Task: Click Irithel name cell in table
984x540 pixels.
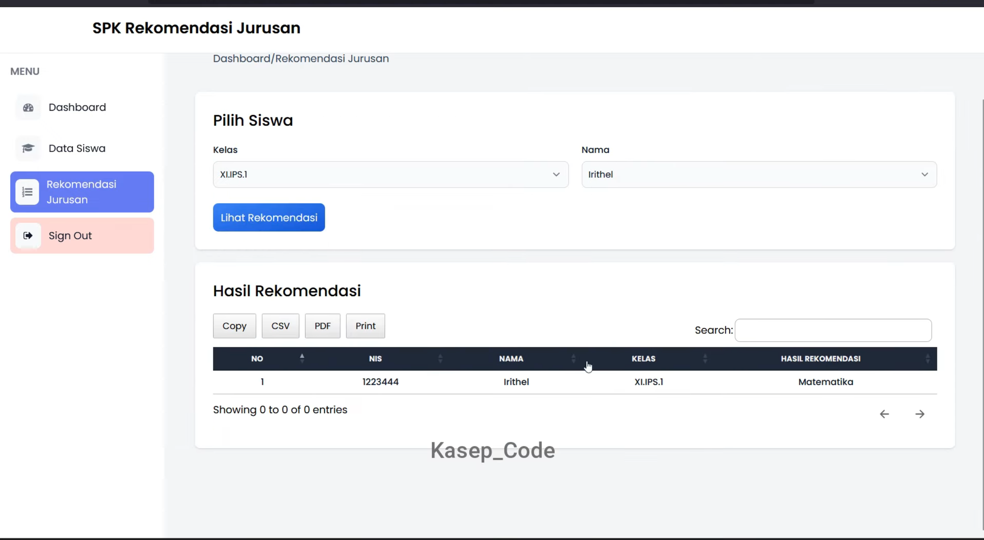Action: [516, 382]
